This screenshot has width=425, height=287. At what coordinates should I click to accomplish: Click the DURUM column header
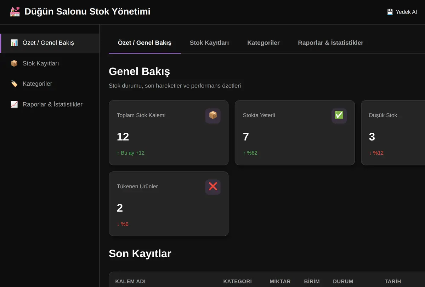click(343, 281)
